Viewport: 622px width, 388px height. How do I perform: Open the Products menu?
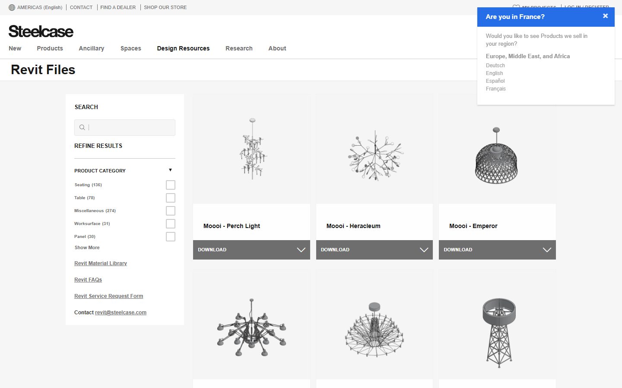50,48
